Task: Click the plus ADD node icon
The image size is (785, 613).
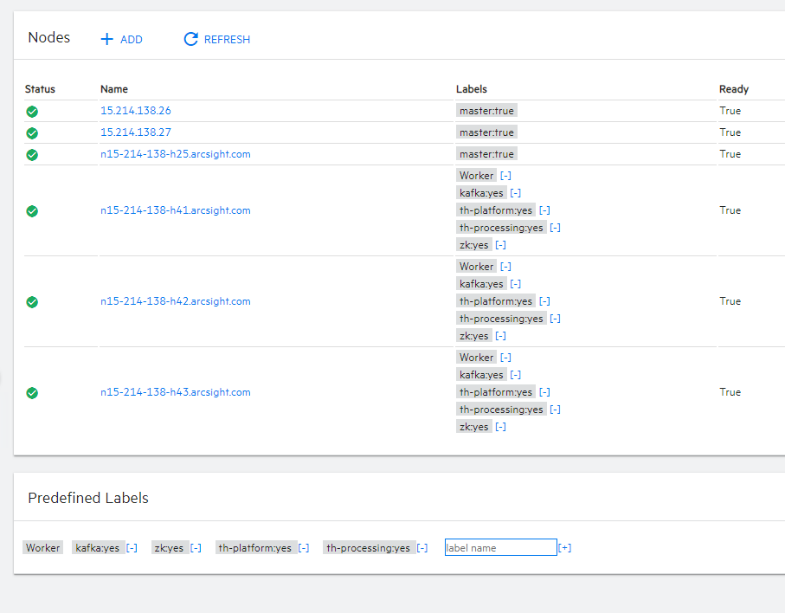Action: click(x=107, y=39)
